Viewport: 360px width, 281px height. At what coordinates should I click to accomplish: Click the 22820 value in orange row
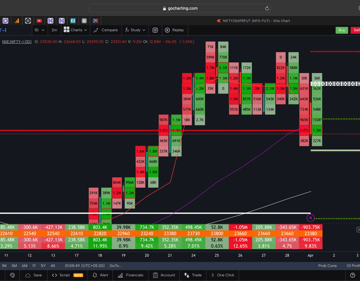100,234
